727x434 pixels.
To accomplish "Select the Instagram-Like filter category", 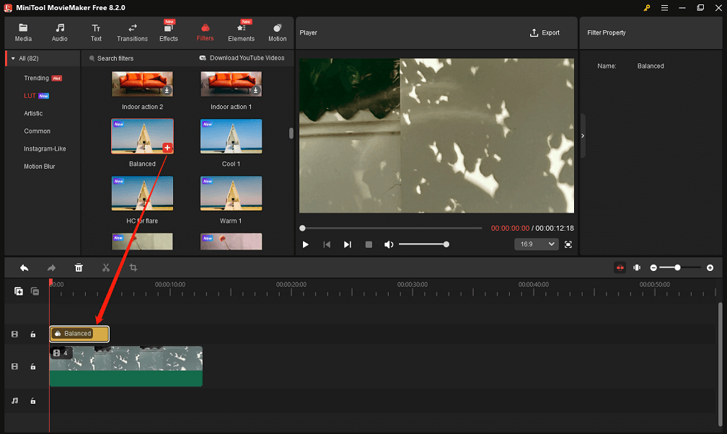I will (x=45, y=149).
